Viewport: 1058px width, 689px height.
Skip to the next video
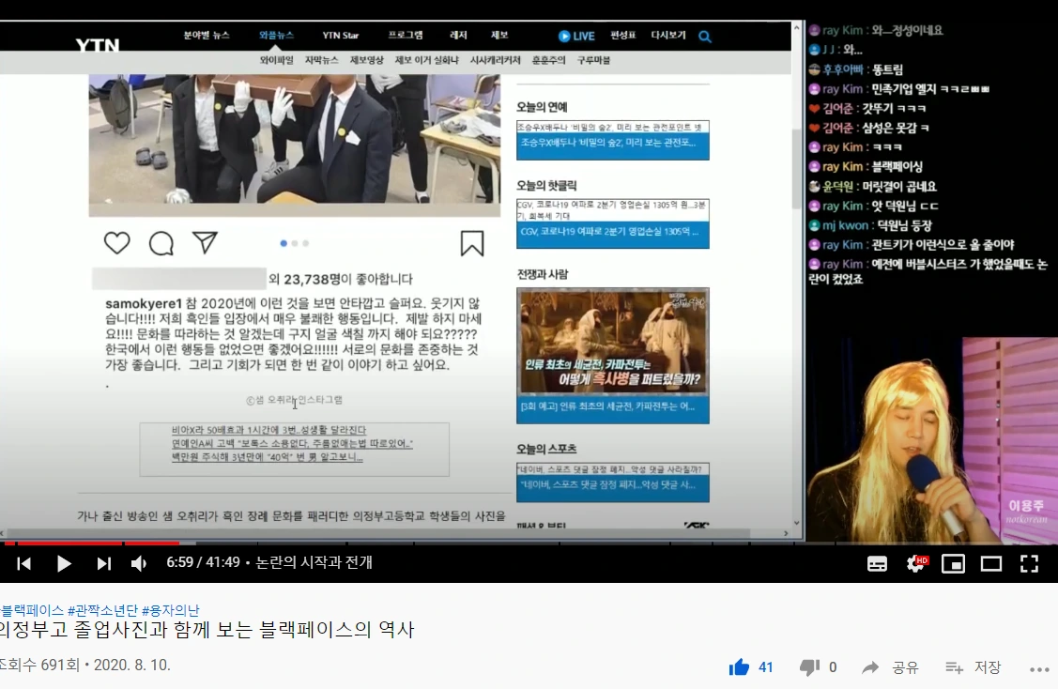tap(103, 563)
